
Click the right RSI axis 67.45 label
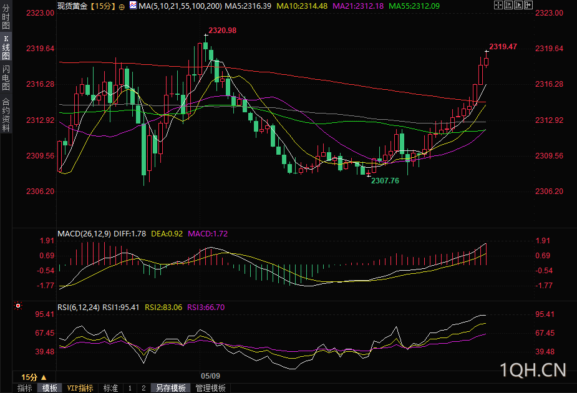pyautogui.click(x=545, y=333)
